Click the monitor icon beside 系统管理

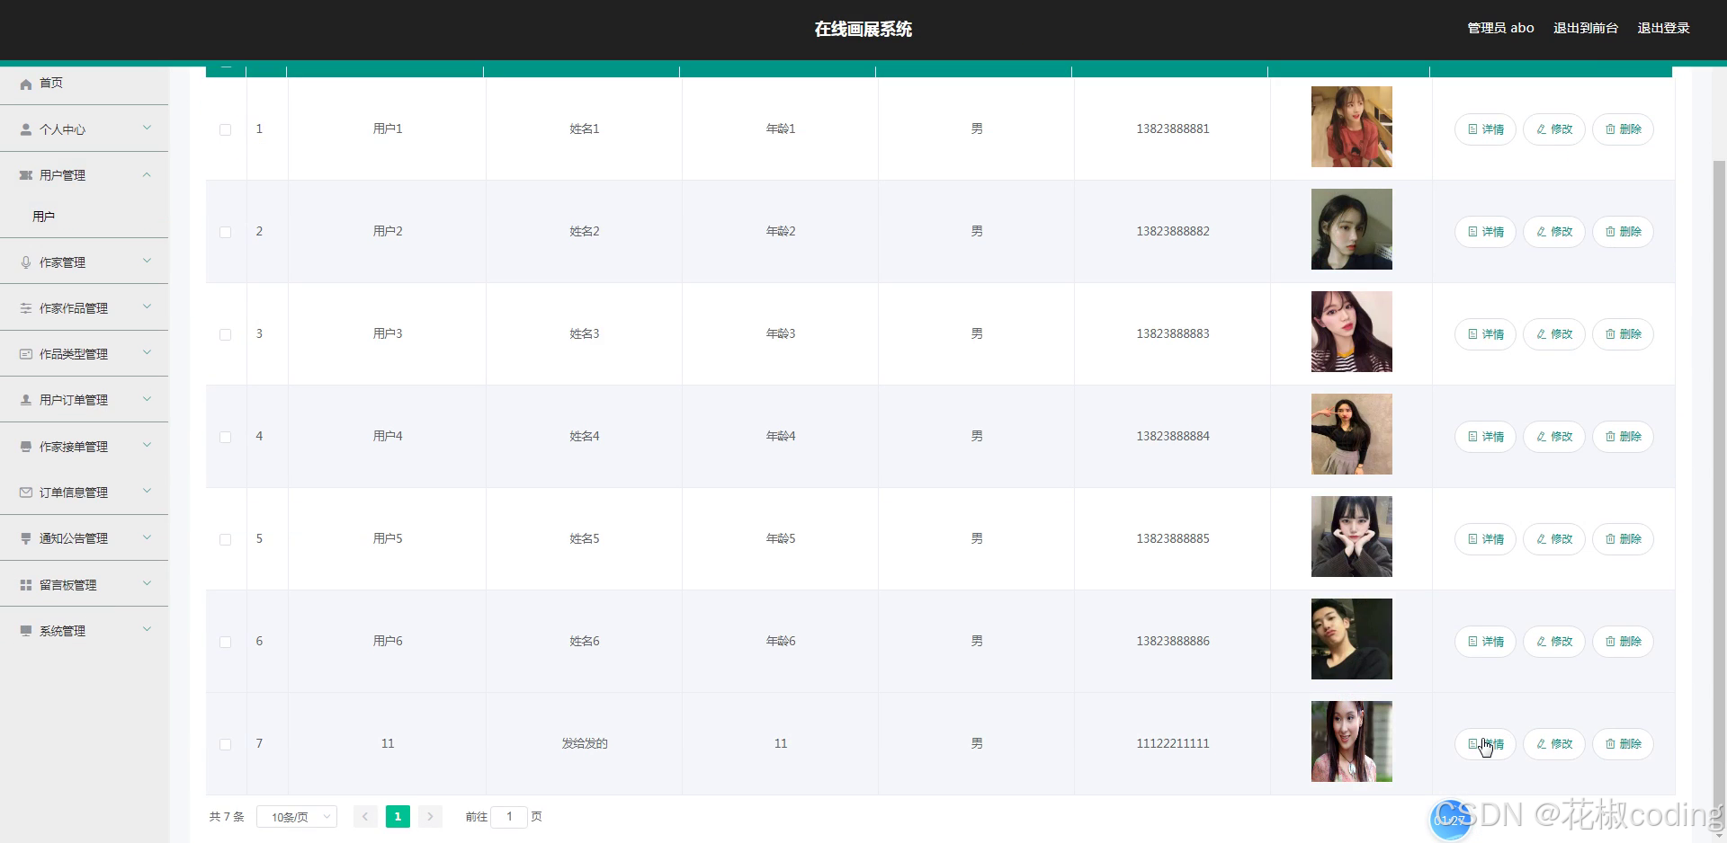coord(26,631)
